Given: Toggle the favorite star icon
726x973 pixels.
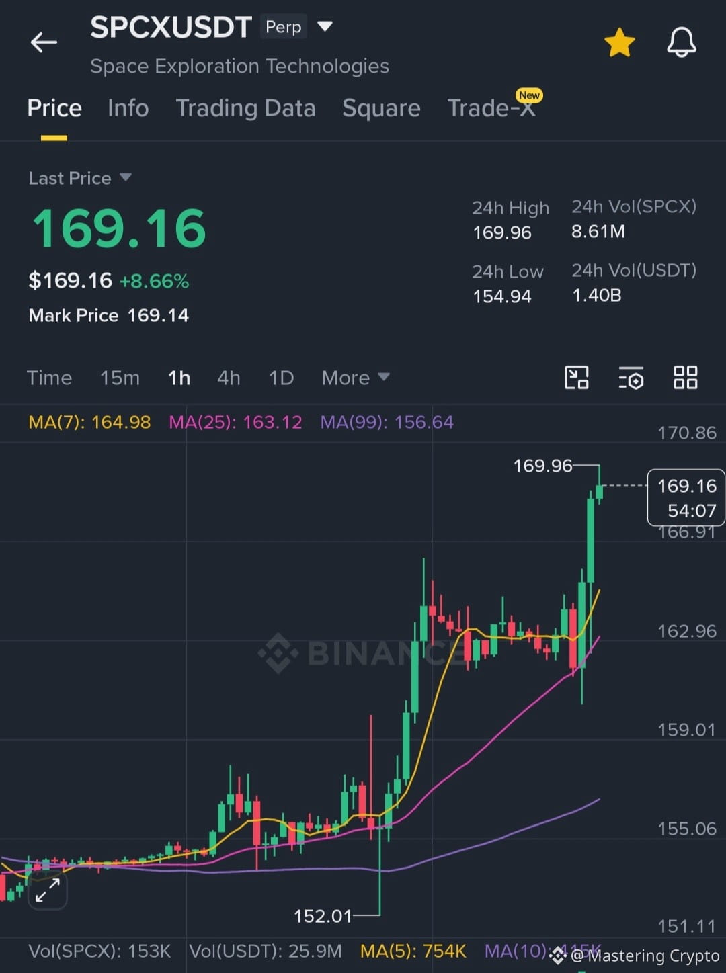Looking at the screenshot, I should click(x=619, y=42).
